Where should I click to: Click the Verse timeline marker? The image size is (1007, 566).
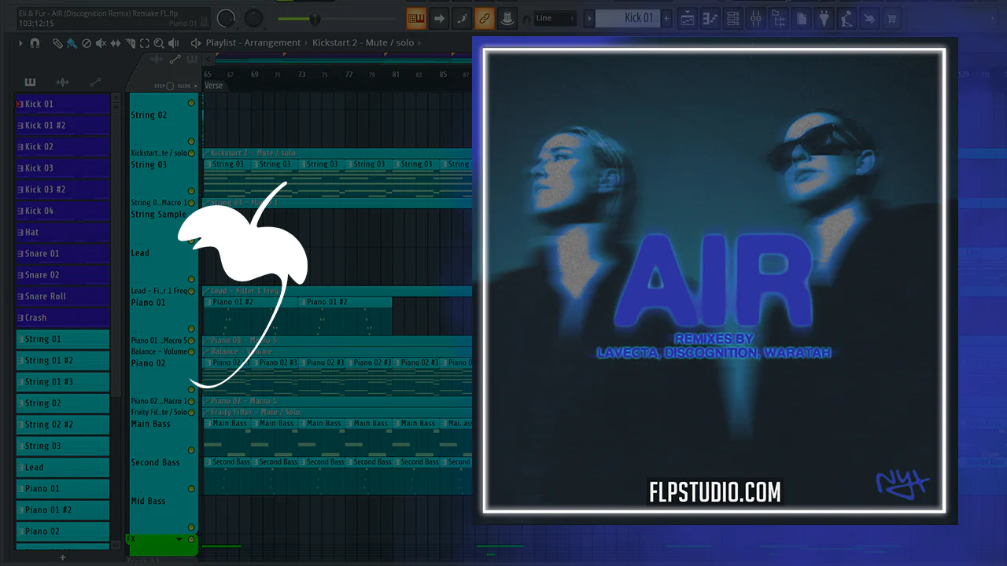(214, 86)
